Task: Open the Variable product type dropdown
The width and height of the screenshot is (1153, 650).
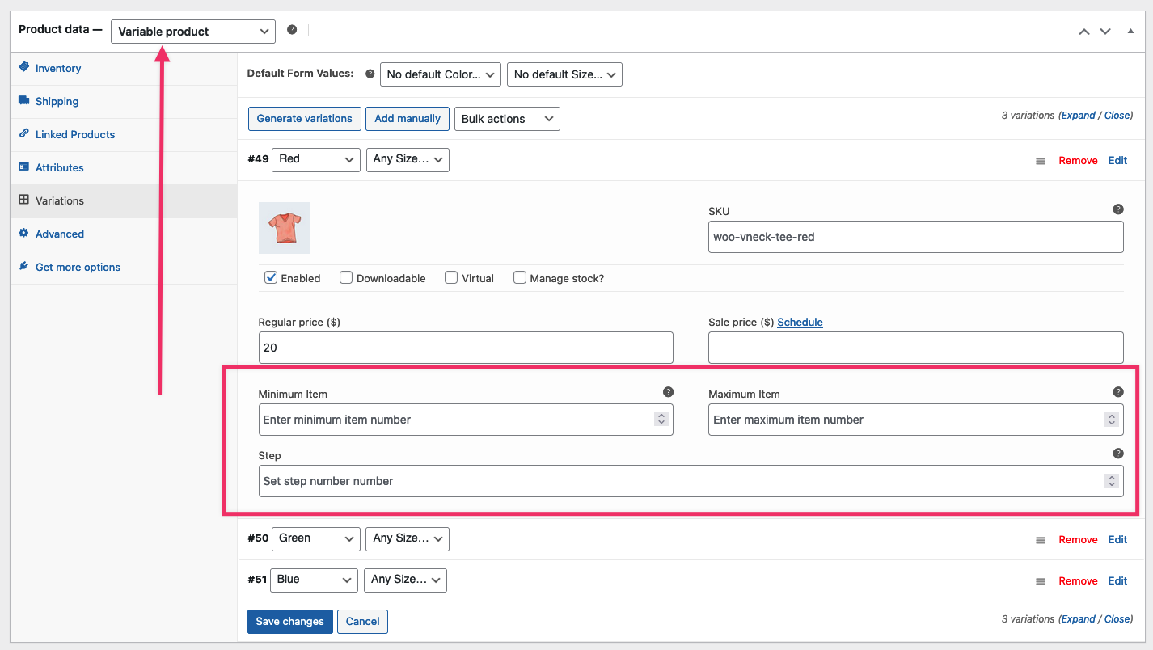Action: [x=193, y=32]
